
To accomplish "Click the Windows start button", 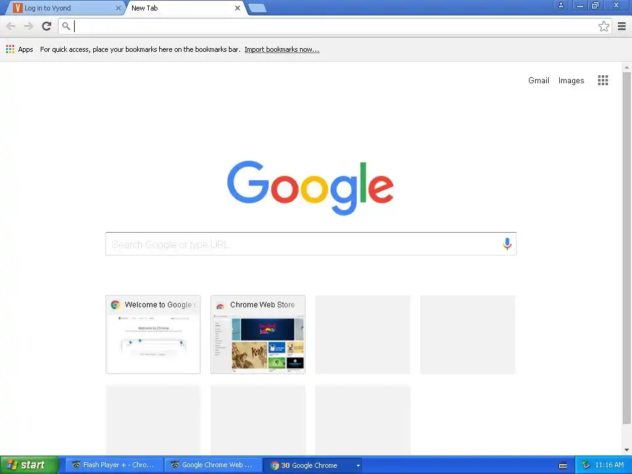I will pos(30,465).
